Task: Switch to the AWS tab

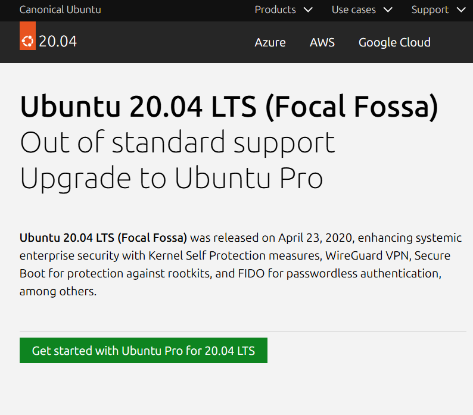Action: 322,43
